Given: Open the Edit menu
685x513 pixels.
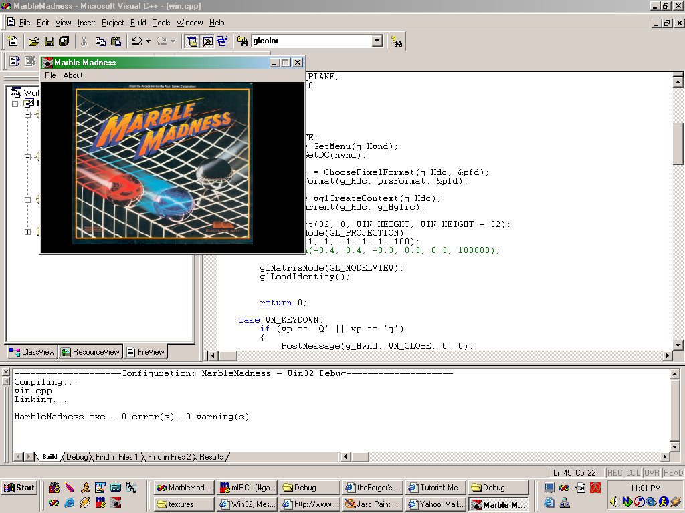Looking at the screenshot, I should pyautogui.click(x=43, y=23).
